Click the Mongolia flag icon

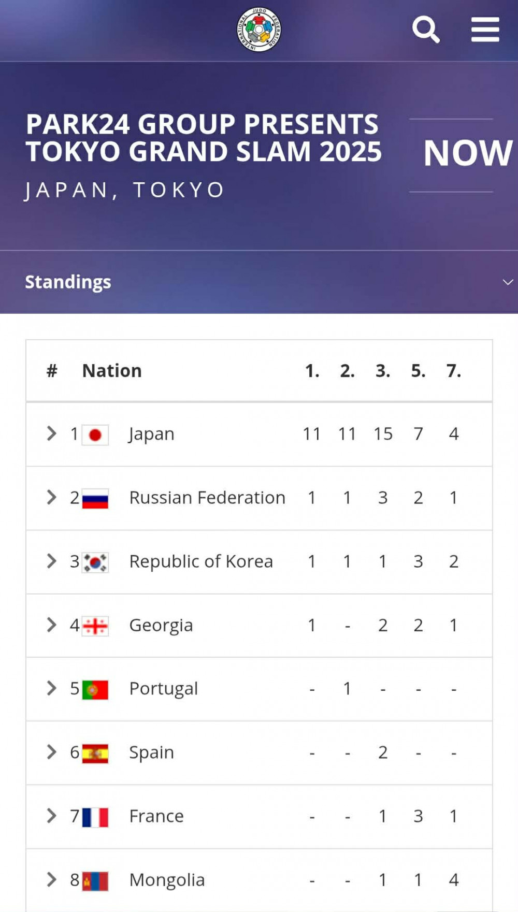pyautogui.click(x=95, y=880)
